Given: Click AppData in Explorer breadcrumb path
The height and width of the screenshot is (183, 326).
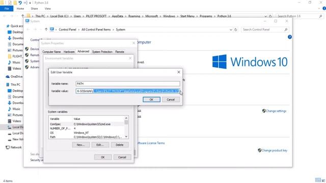Looking at the screenshot, I should point(118,16).
